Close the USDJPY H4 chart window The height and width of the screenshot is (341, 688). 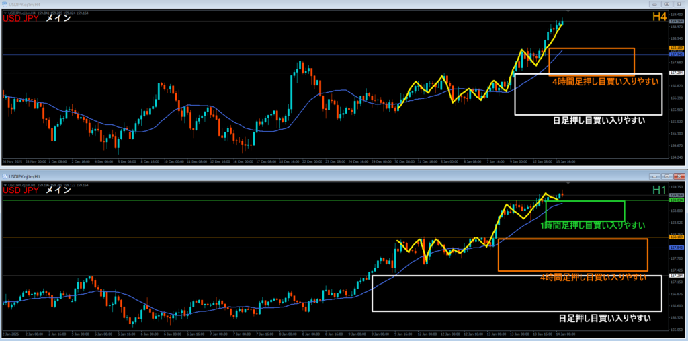coord(679,4)
